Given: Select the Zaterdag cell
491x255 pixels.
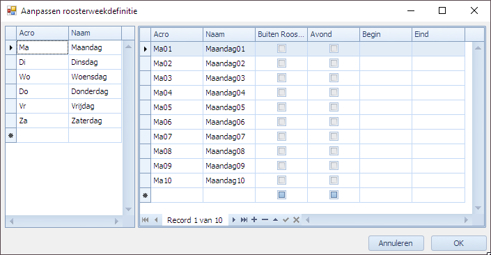Looking at the screenshot, I should (x=95, y=121).
